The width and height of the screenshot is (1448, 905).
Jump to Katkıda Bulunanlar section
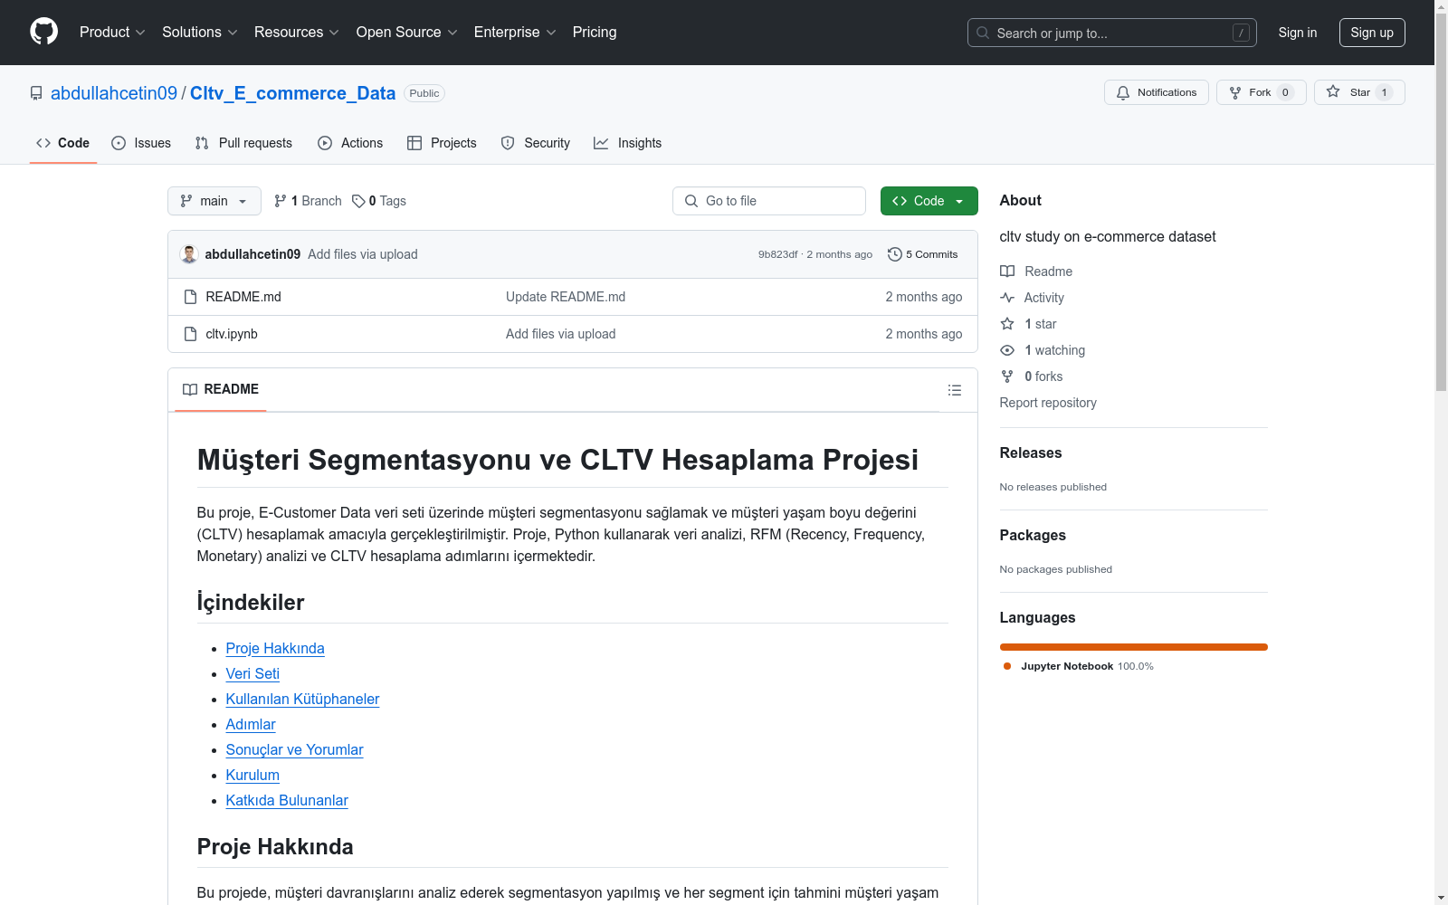(287, 800)
